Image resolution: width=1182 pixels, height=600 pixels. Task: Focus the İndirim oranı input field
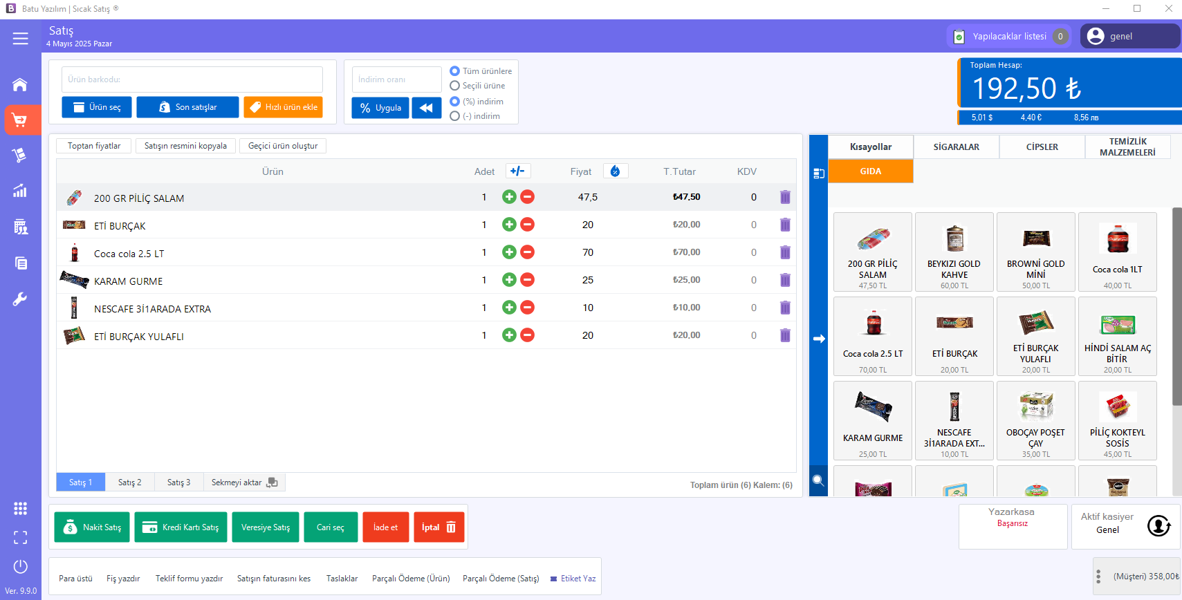coord(397,79)
